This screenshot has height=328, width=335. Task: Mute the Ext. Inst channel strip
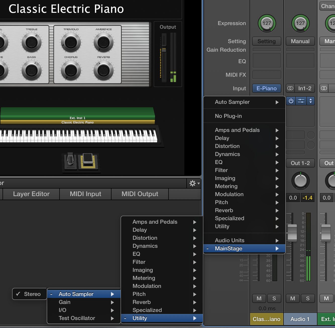click(326, 298)
